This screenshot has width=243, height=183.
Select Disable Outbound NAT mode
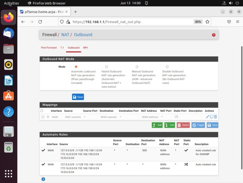point(167,67)
